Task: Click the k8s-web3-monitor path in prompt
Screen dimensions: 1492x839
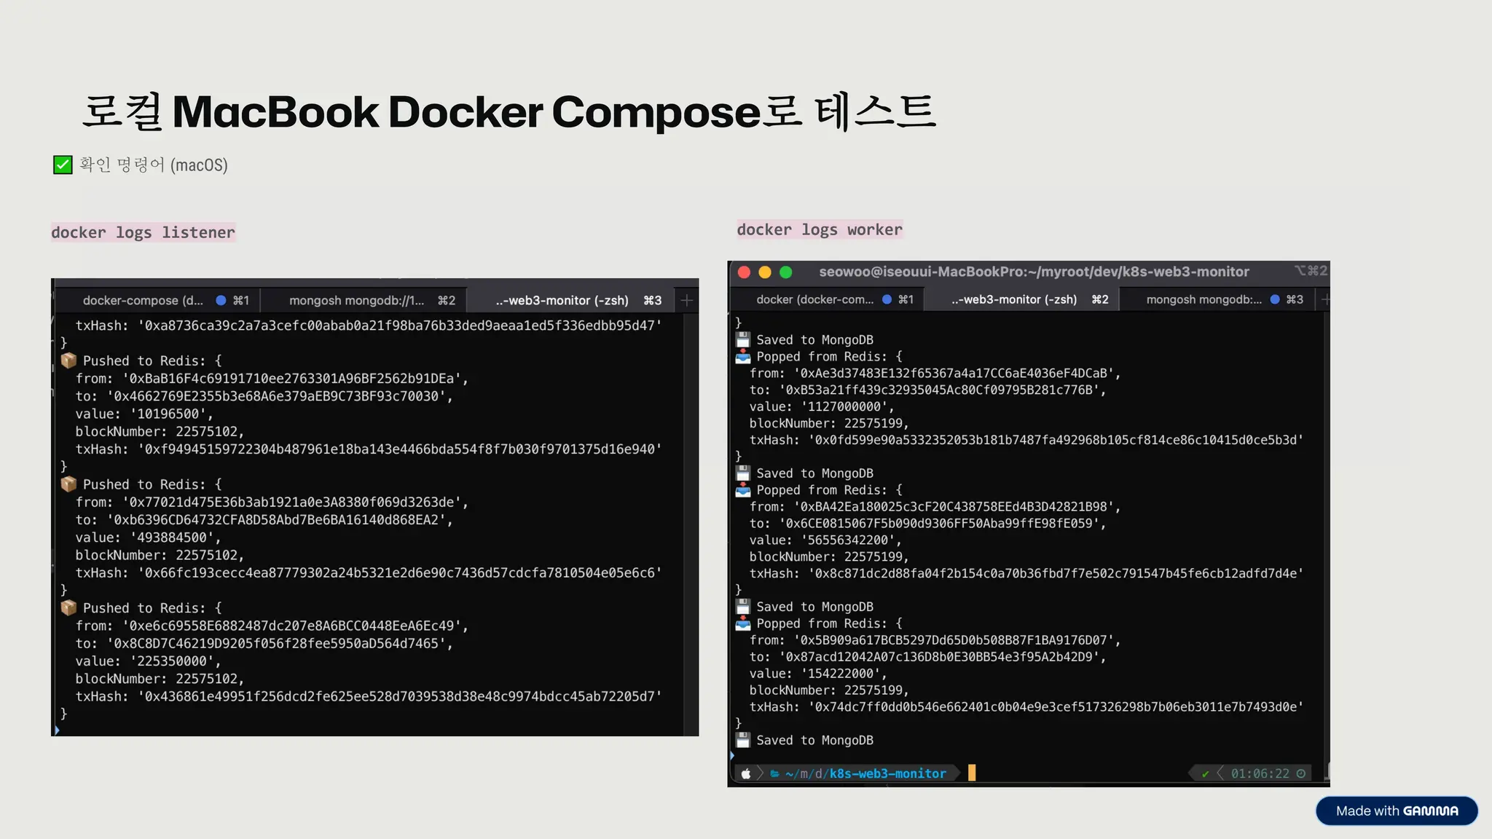Action: tap(887, 773)
